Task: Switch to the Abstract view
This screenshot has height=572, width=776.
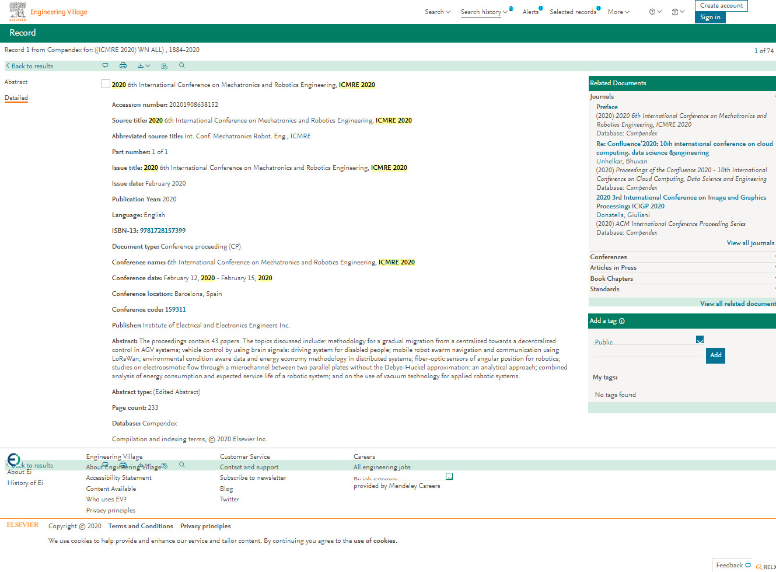Action: (x=16, y=82)
